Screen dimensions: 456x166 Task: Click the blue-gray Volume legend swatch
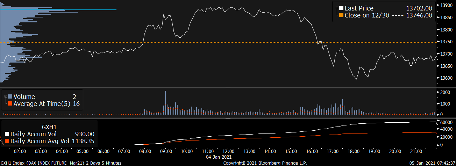click(10, 96)
